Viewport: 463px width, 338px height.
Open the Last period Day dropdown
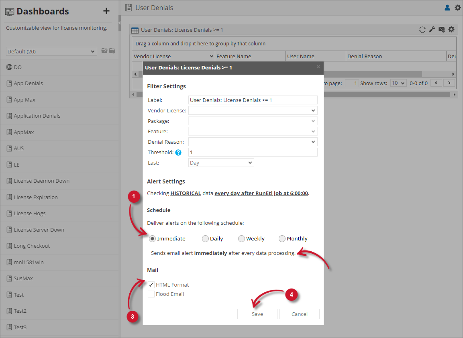(221, 163)
